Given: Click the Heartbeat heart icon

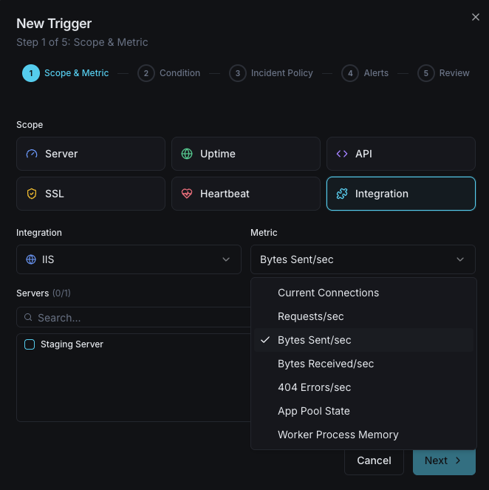Looking at the screenshot, I should pos(186,194).
